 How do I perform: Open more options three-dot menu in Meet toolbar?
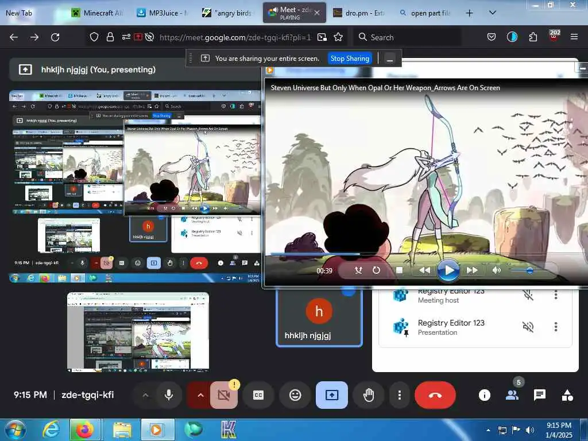coord(400,395)
